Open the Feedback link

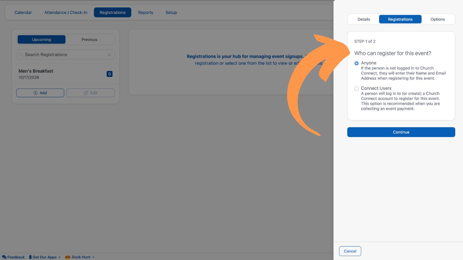pos(13,257)
